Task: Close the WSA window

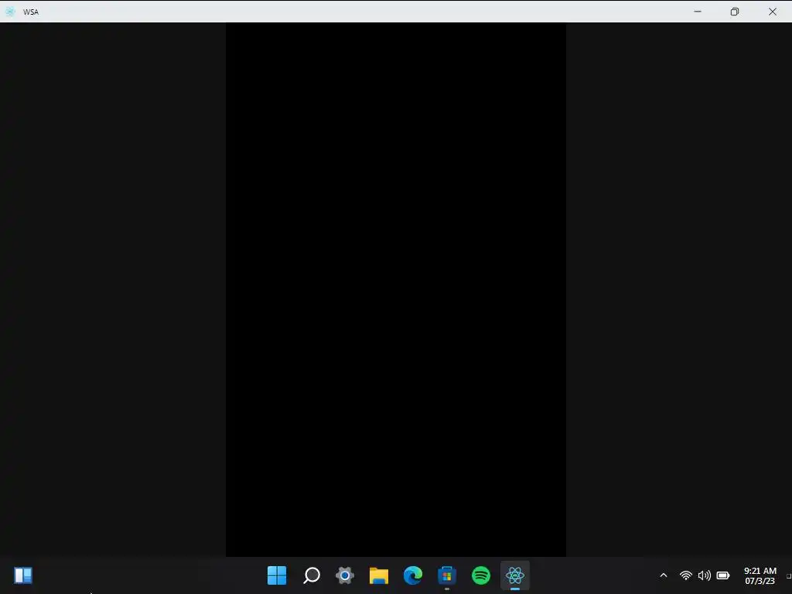Action: (x=773, y=12)
